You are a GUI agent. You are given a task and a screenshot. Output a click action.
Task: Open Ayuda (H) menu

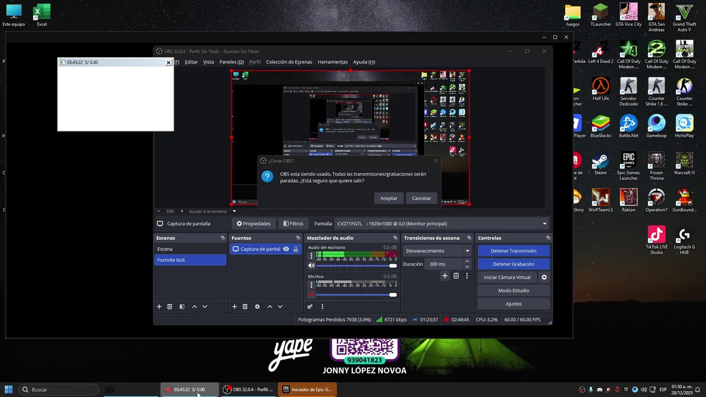364,62
